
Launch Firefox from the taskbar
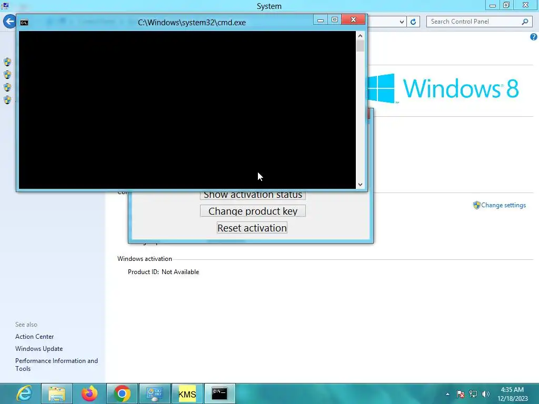89,393
